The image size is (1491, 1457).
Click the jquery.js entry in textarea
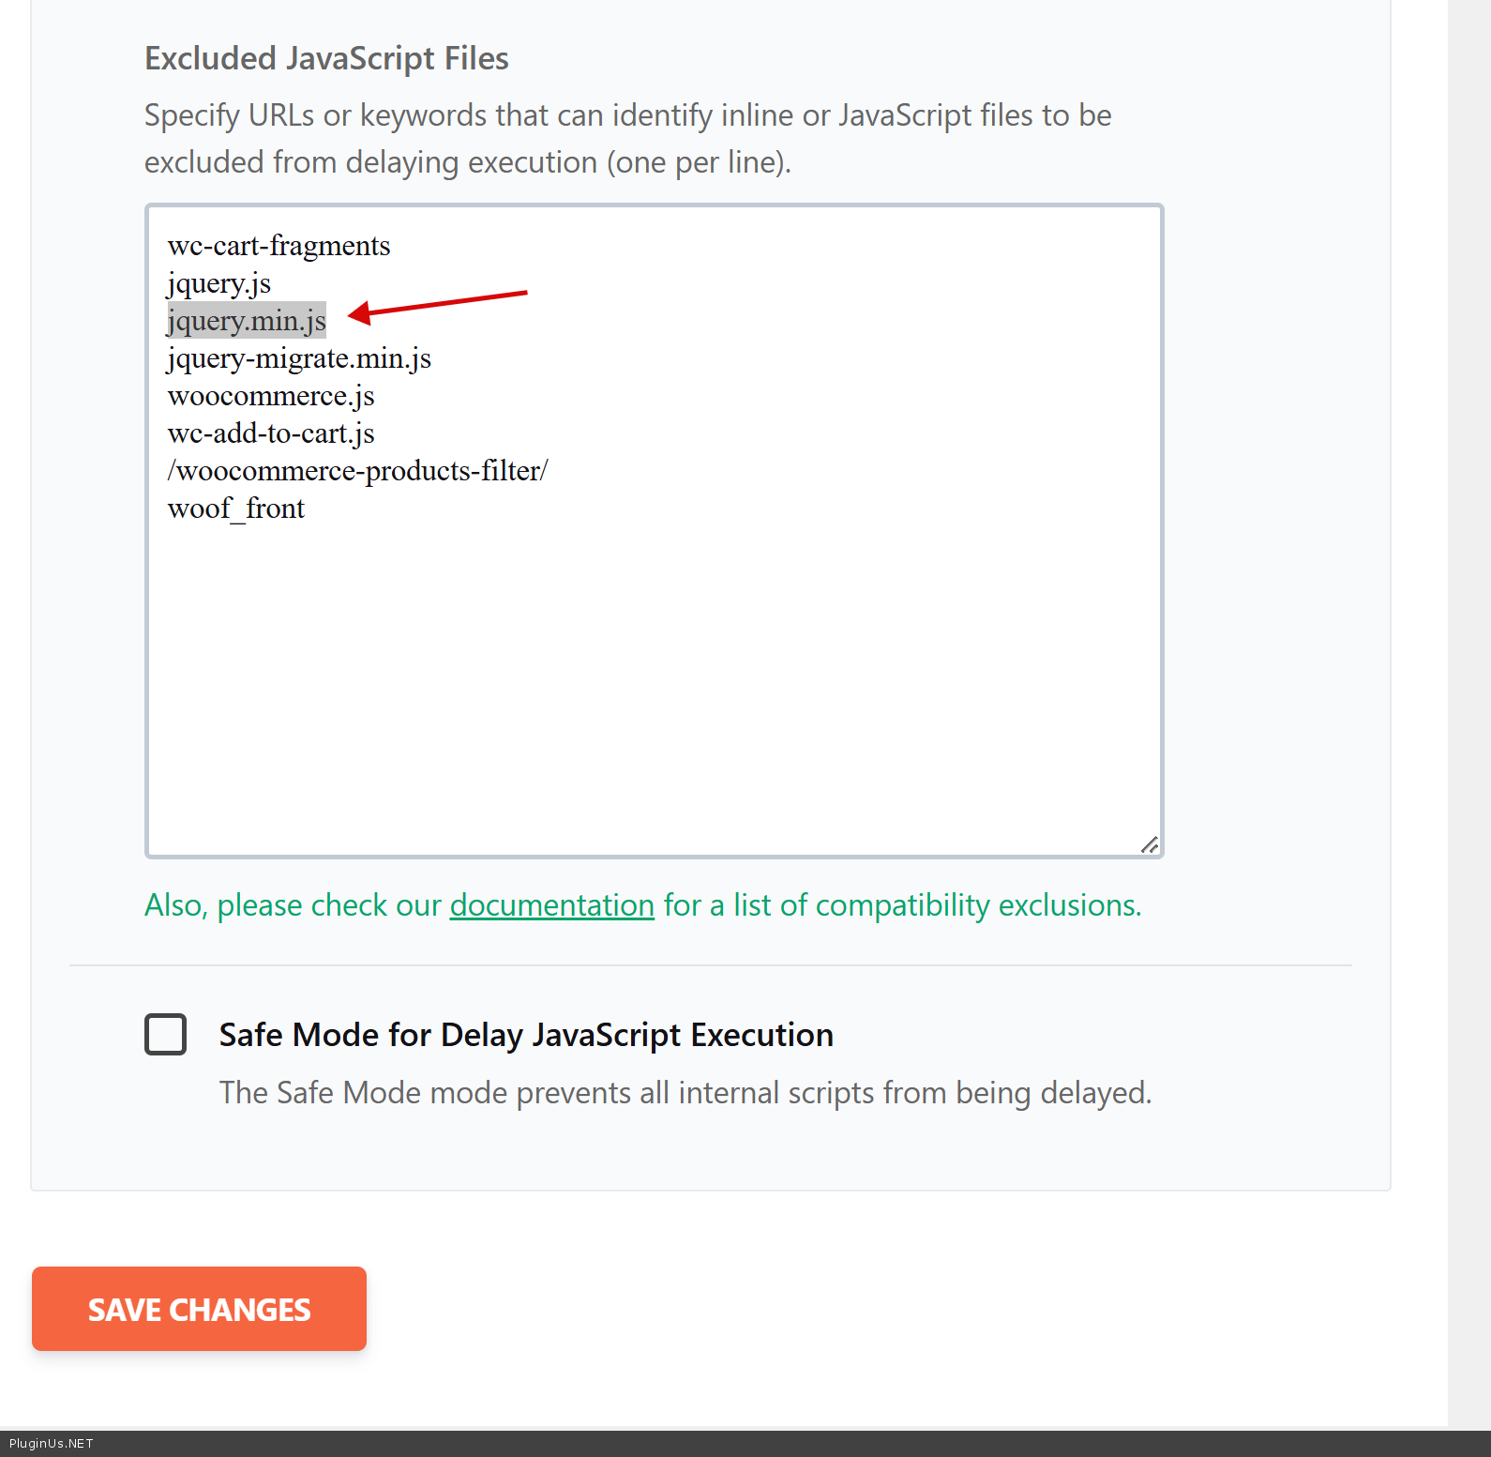pyautogui.click(x=218, y=283)
